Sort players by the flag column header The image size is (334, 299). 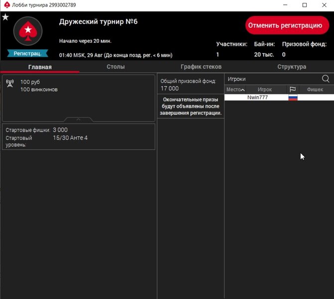click(293, 89)
